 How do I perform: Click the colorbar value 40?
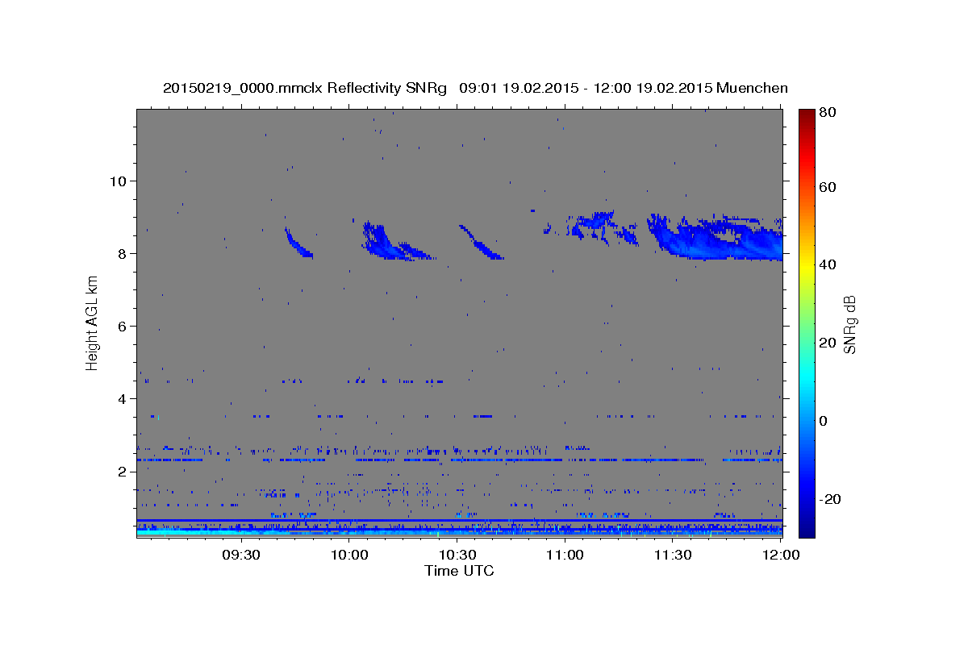tap(828, 264)
